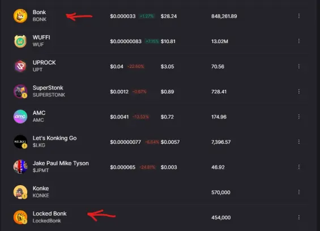
Task: Select the Locked Bonk token name
Action: point(50,213)
